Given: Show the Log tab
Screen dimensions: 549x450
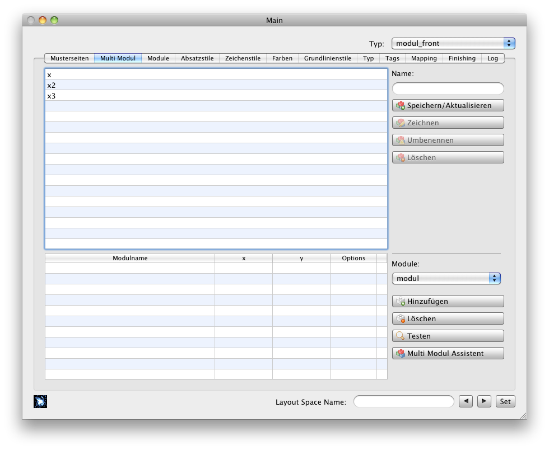Looking at the screenshot, I should point(492,58).
